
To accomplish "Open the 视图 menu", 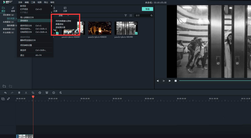I will [40, 3].
